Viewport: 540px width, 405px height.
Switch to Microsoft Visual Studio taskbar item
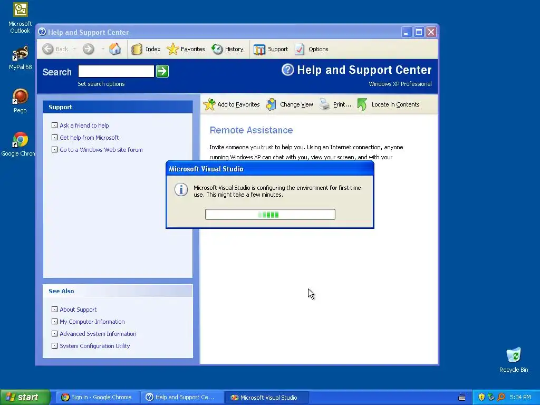pos(266,398)
